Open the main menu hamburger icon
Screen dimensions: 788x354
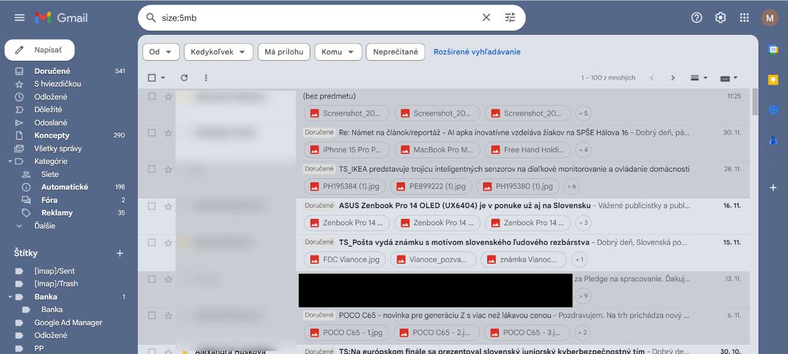(x=20, y=18)
